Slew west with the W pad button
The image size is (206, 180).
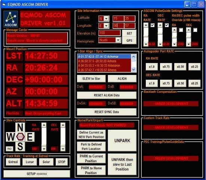coord(10,137)
